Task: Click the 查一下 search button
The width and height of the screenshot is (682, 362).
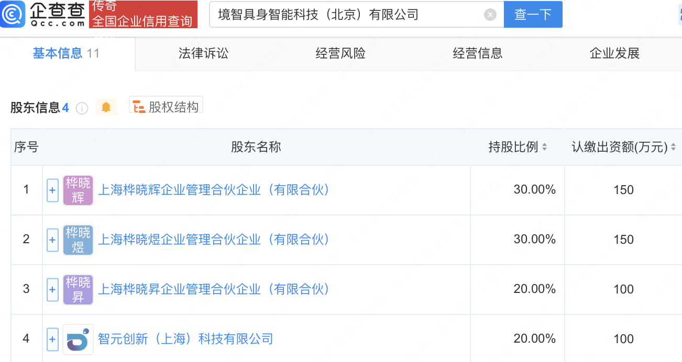Action: (533, 15)
